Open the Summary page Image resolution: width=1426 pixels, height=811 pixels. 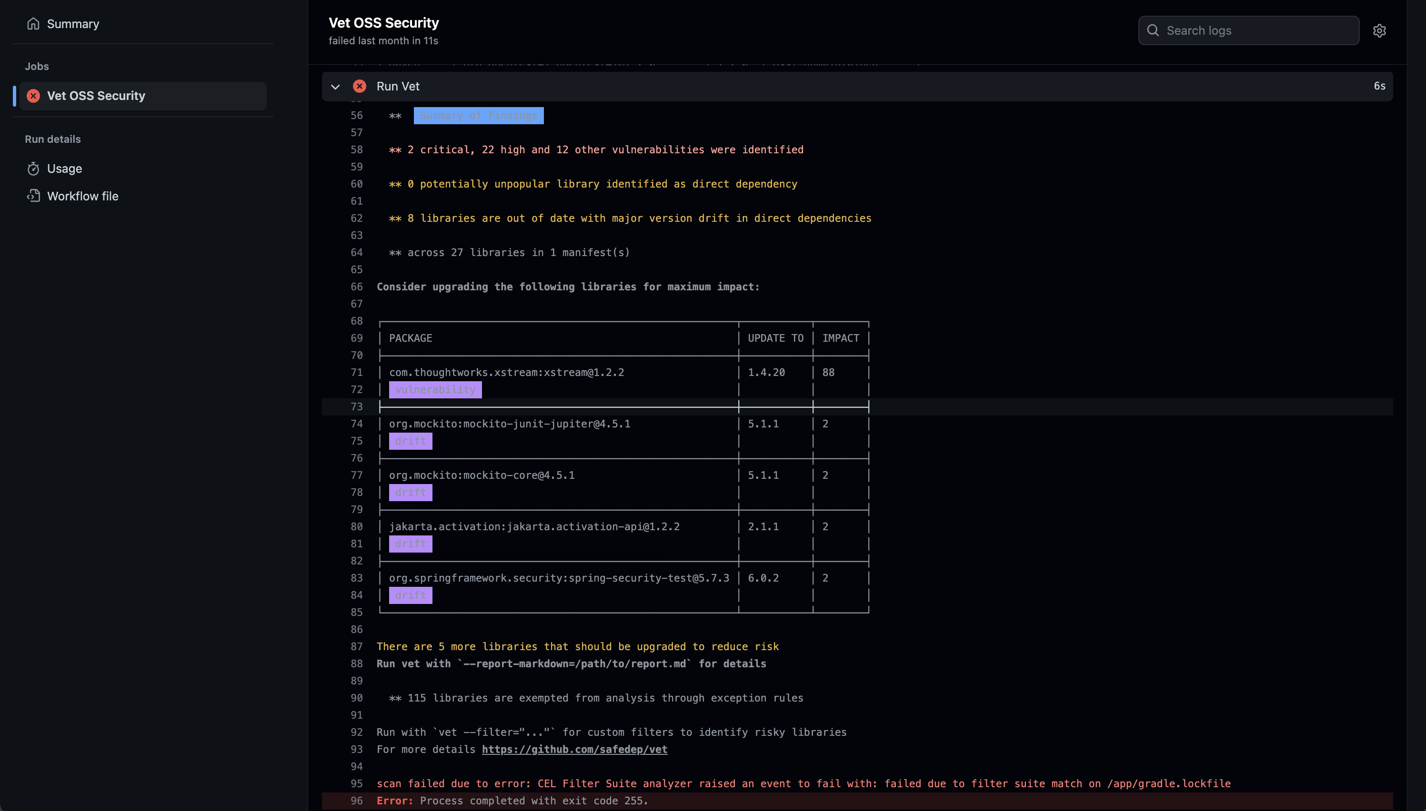tap(72, 24)
